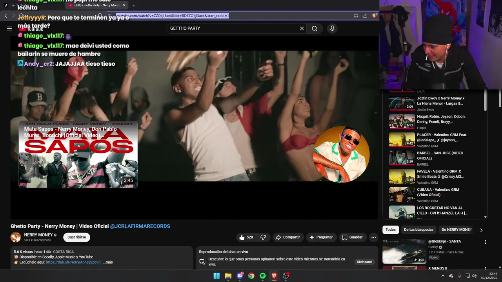Click the microphone tray icon
502x282 pixels.
[459, 276]
